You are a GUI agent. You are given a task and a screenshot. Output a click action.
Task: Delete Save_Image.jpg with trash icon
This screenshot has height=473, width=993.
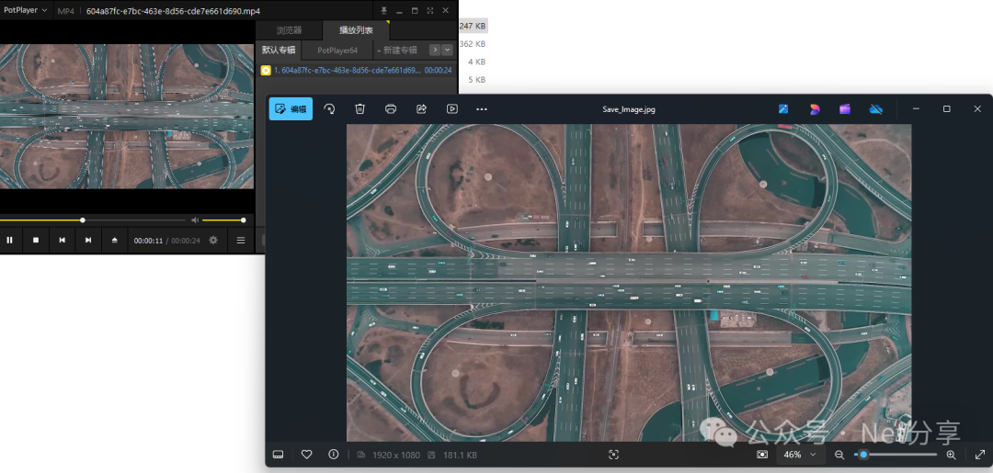[x=360, y=109]
